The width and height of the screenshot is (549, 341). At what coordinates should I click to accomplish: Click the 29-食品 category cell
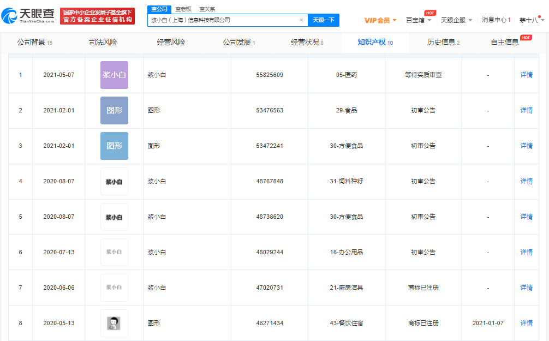tap(347, 110)
